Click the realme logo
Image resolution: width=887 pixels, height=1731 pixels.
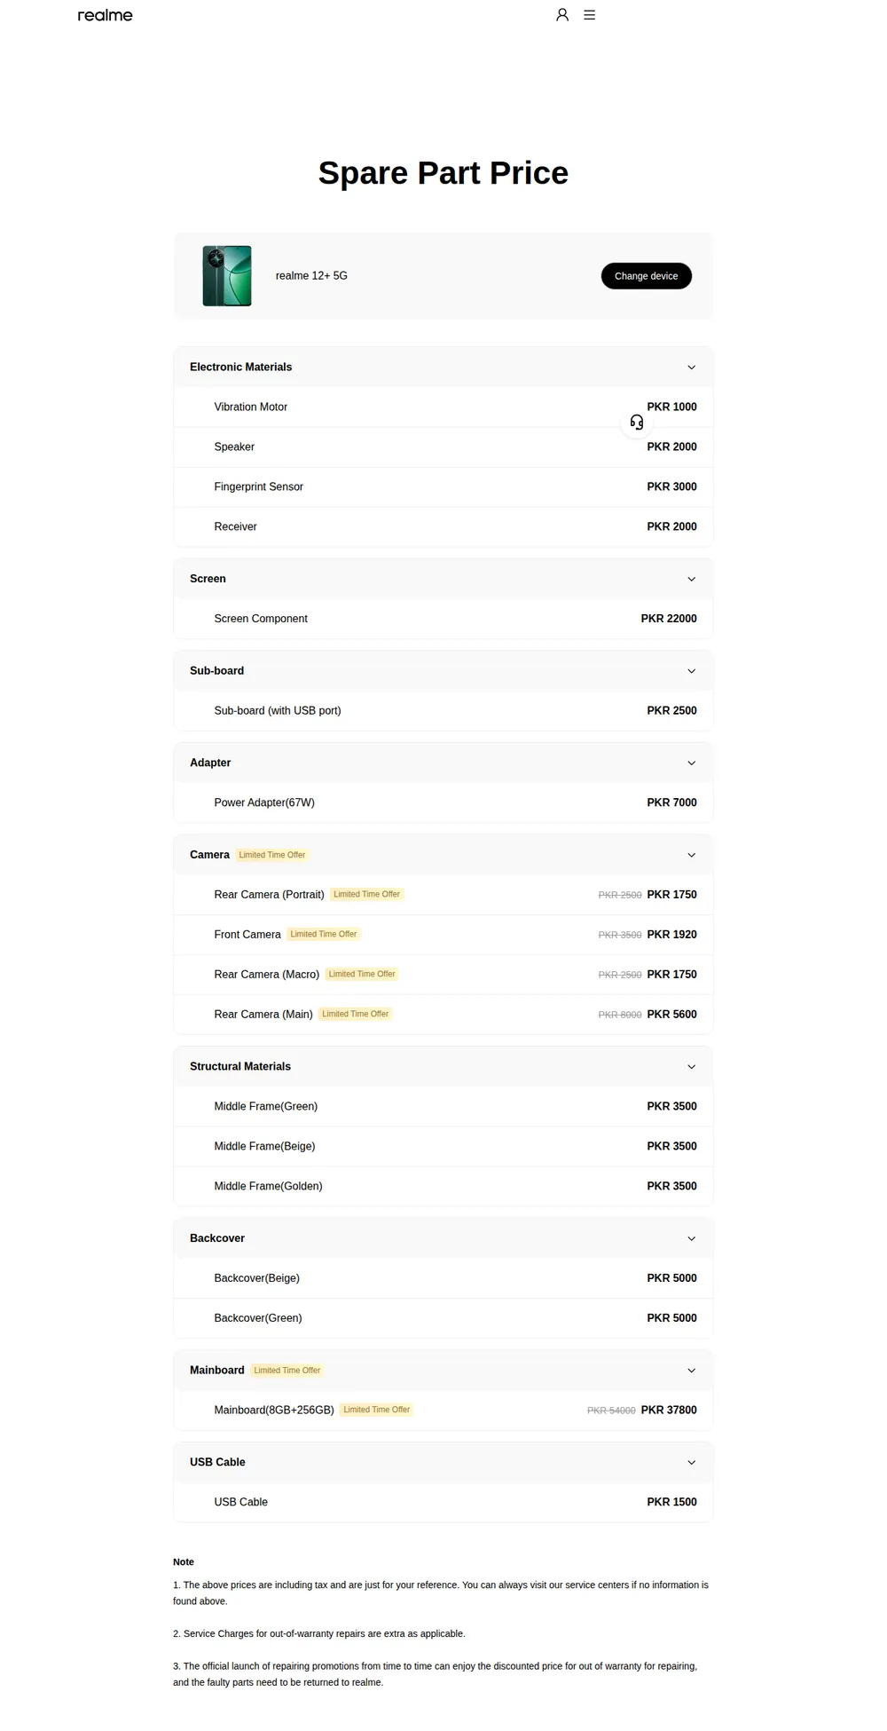pos(105,15)
